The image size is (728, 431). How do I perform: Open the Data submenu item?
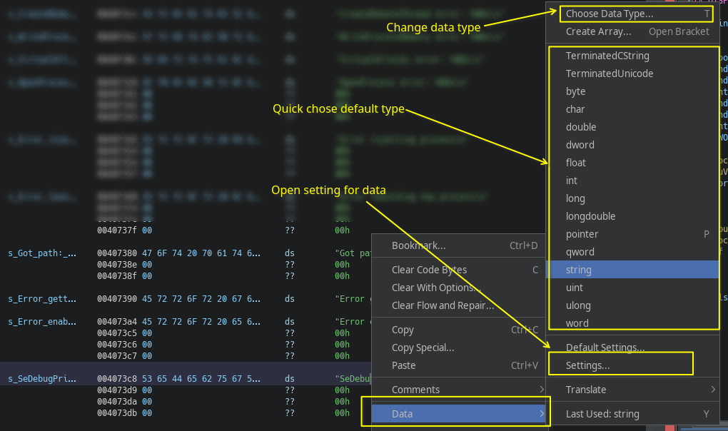click(458, 414)
